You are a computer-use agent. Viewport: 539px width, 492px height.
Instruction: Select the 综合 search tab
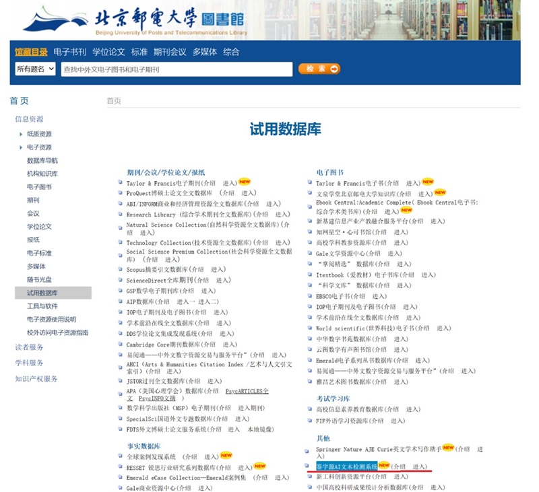(231, 52)
